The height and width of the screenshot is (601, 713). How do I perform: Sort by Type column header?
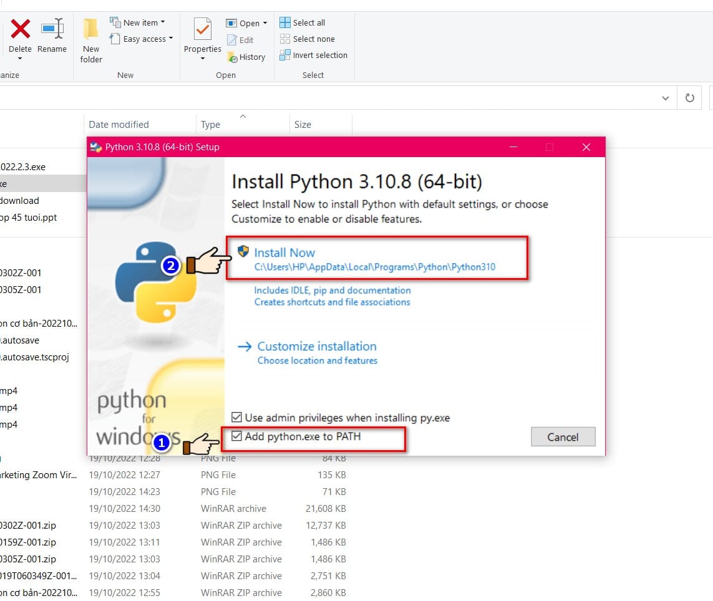pos(211,125)
